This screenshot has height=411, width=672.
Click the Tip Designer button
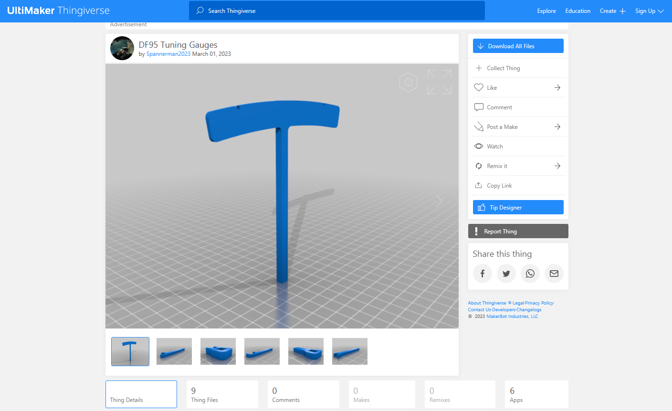518,207
